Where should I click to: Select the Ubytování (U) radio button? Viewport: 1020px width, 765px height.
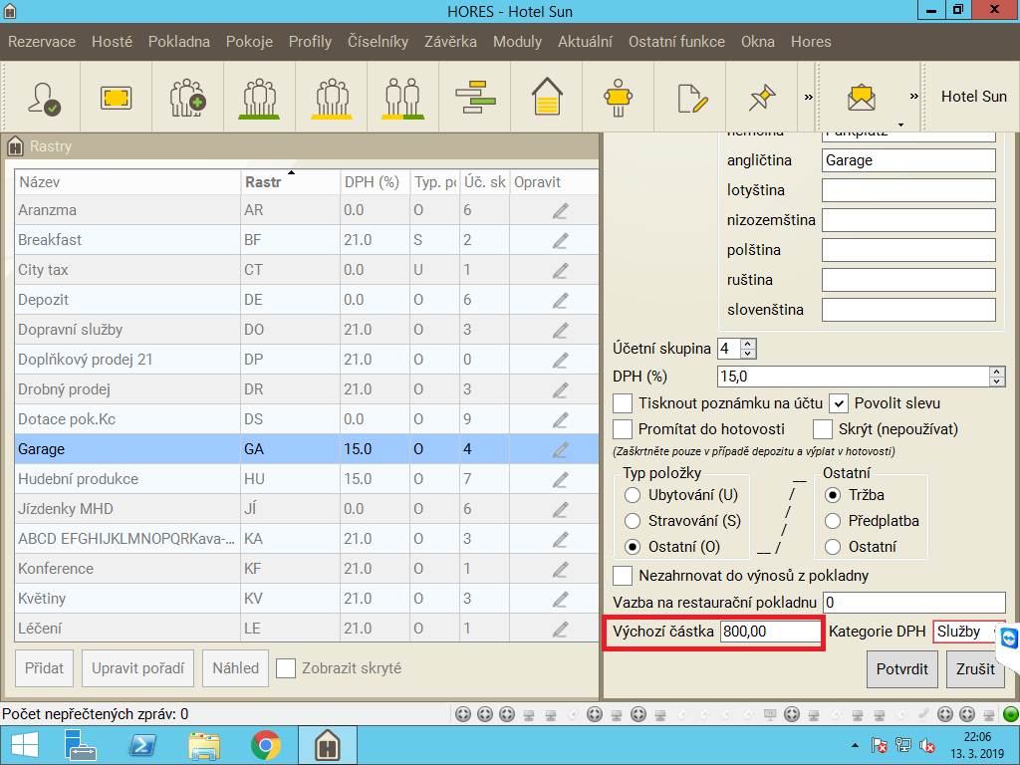(x=632, y=495)
